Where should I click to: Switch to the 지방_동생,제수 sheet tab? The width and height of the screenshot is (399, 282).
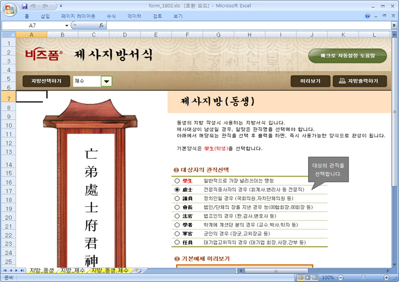[110, 270]
